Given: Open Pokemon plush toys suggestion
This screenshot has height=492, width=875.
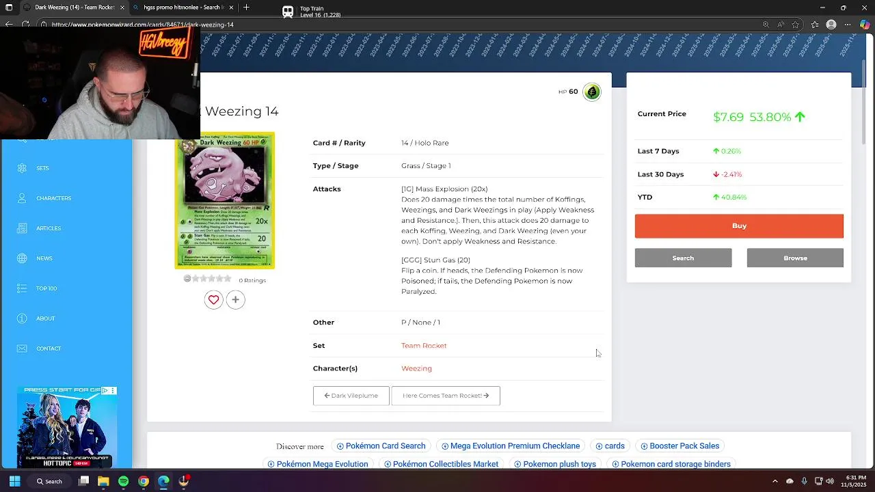Looking at the screenshot, I should (555, 464).
